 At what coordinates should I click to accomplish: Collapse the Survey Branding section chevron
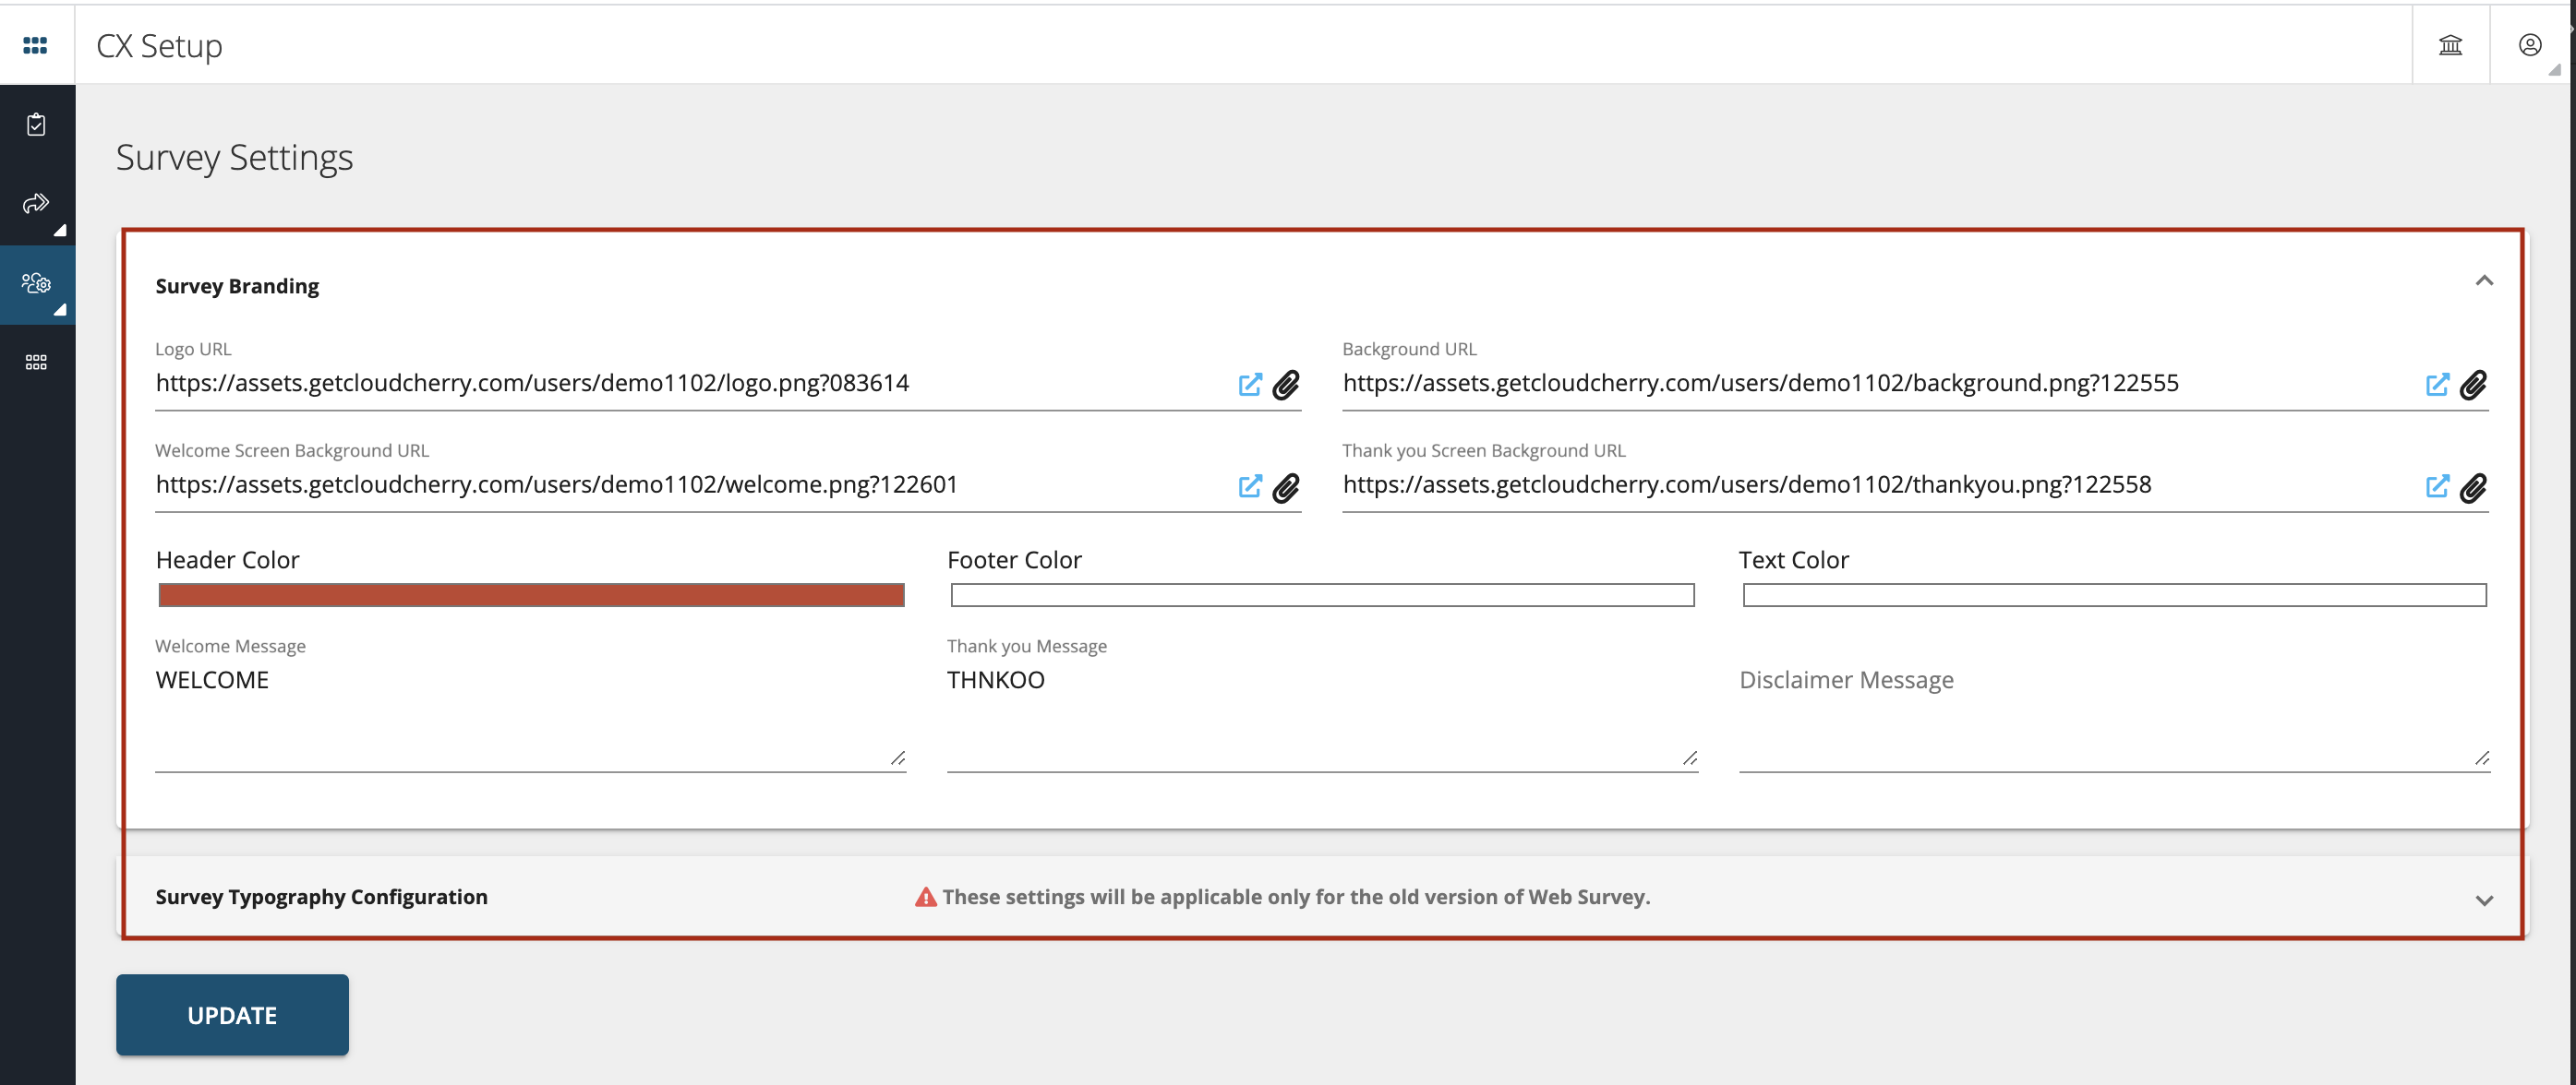pos(2484,280)
